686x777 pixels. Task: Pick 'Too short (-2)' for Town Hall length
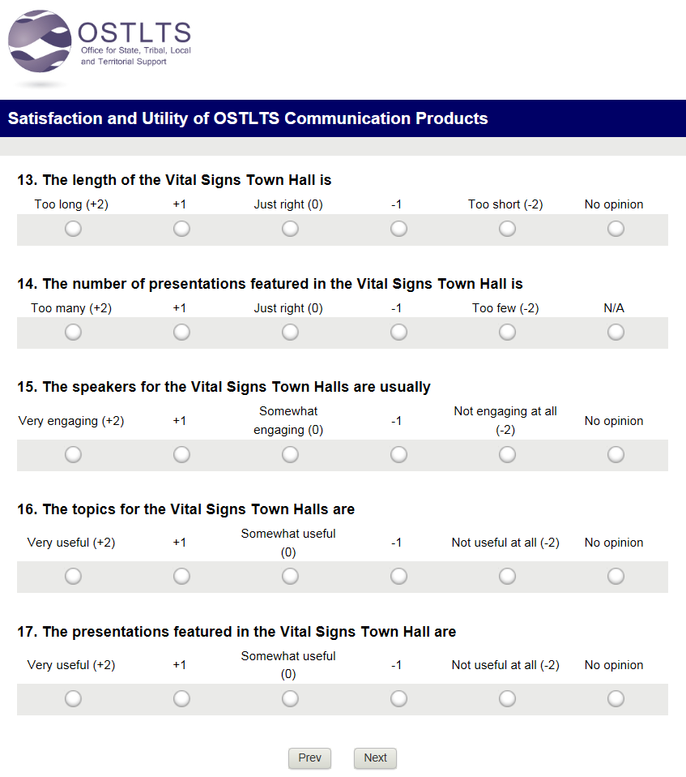click(x=507, y=229)
